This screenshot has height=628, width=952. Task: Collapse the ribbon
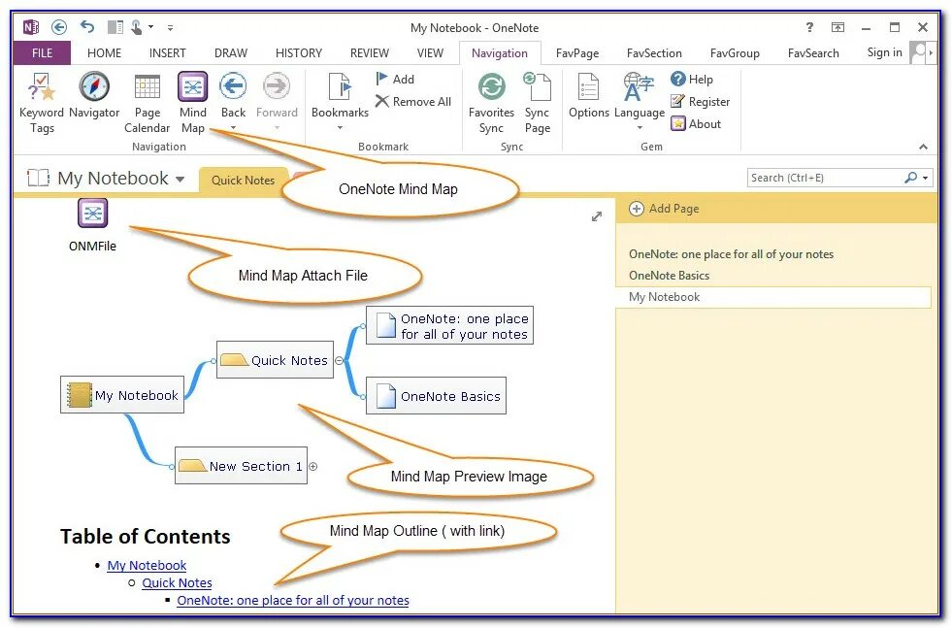(x=924, y=147)
